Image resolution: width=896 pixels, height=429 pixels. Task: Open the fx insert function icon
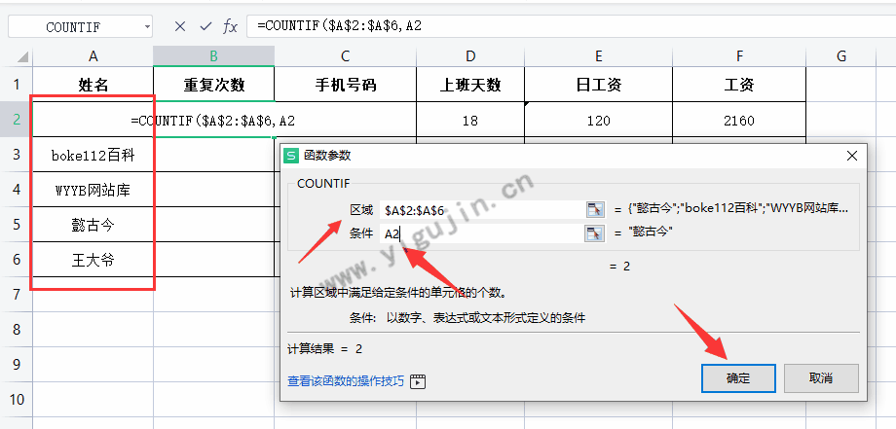click(230, 26)
